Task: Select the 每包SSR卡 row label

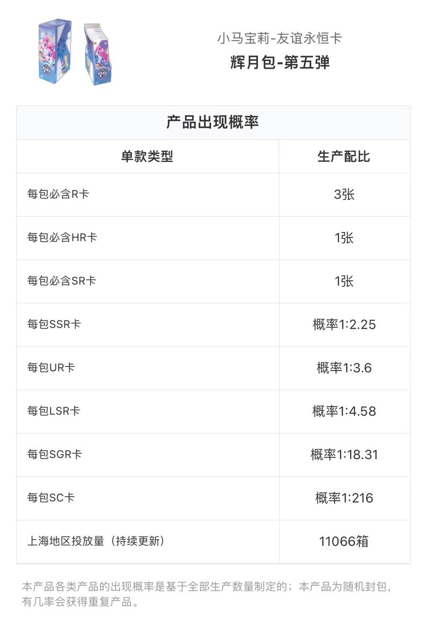Action: coord(54,324)
